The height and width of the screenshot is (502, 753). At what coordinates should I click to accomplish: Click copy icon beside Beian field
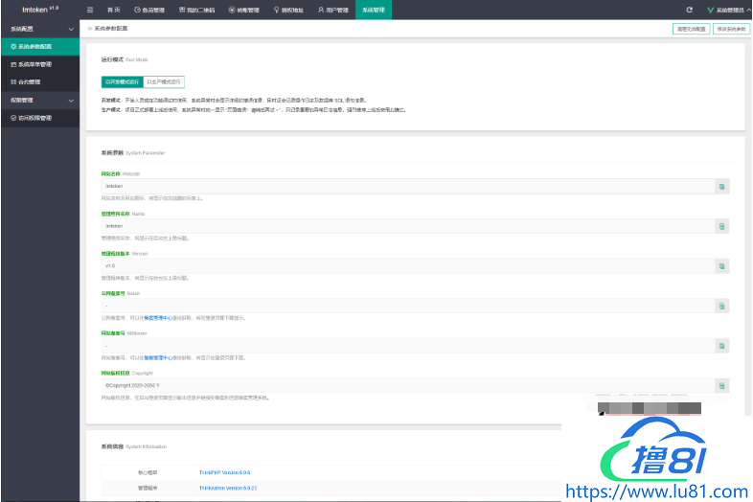point(722,306)
